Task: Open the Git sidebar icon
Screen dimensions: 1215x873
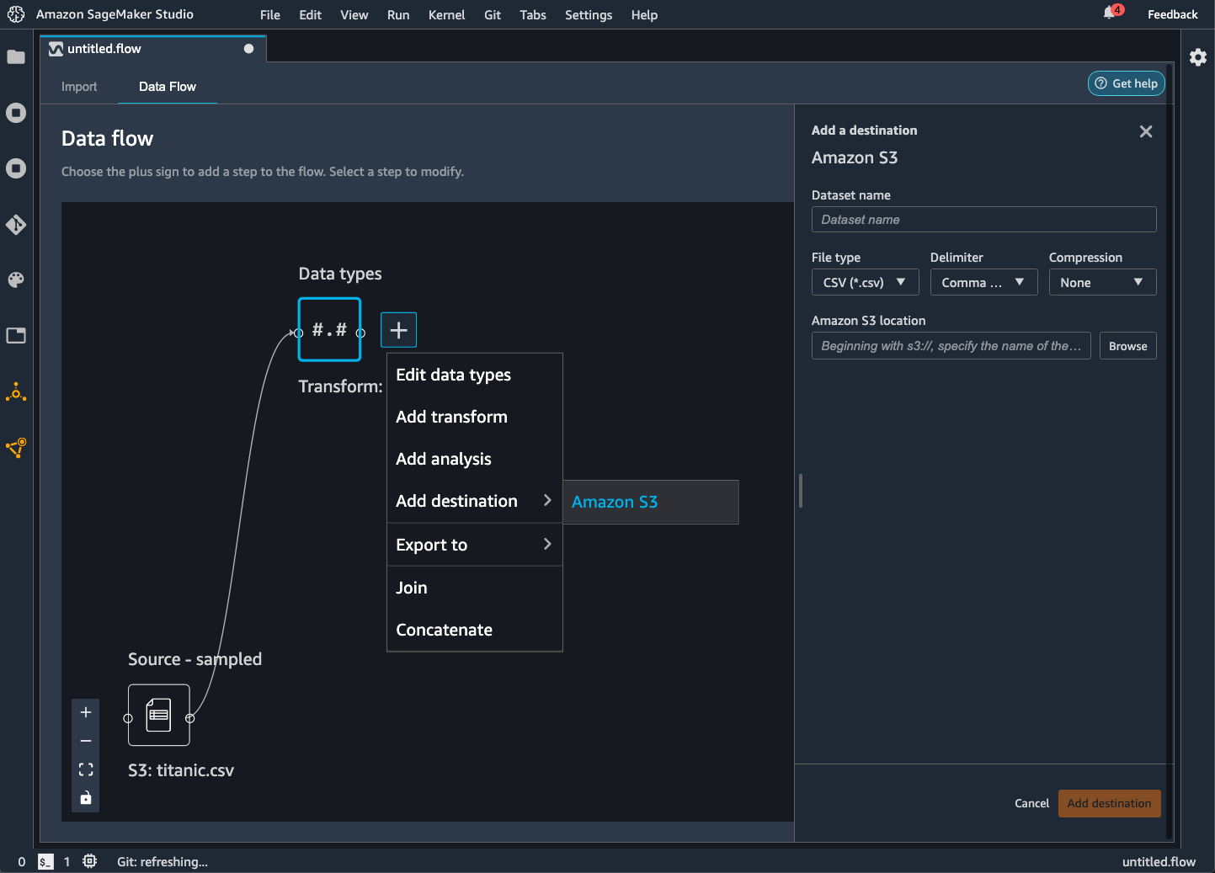Action: point(16,225)
